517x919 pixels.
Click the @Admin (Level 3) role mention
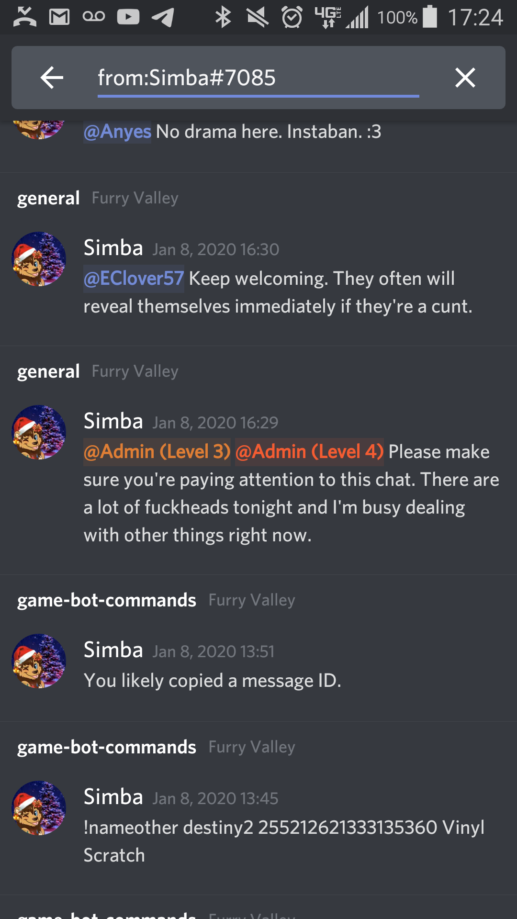(x=157, y=452)
